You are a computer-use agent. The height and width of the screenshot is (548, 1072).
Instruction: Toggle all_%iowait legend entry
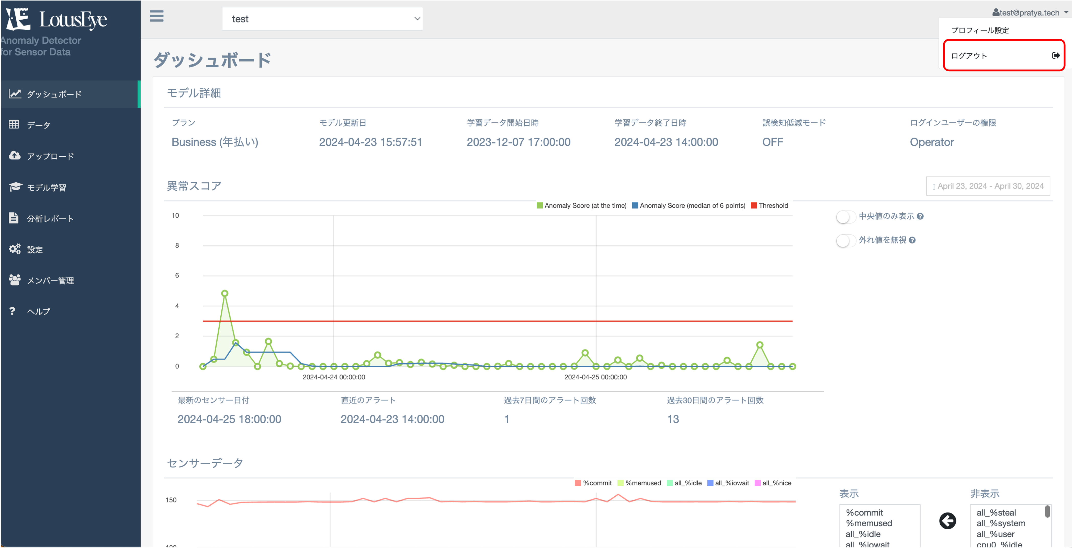pos(728,483)
